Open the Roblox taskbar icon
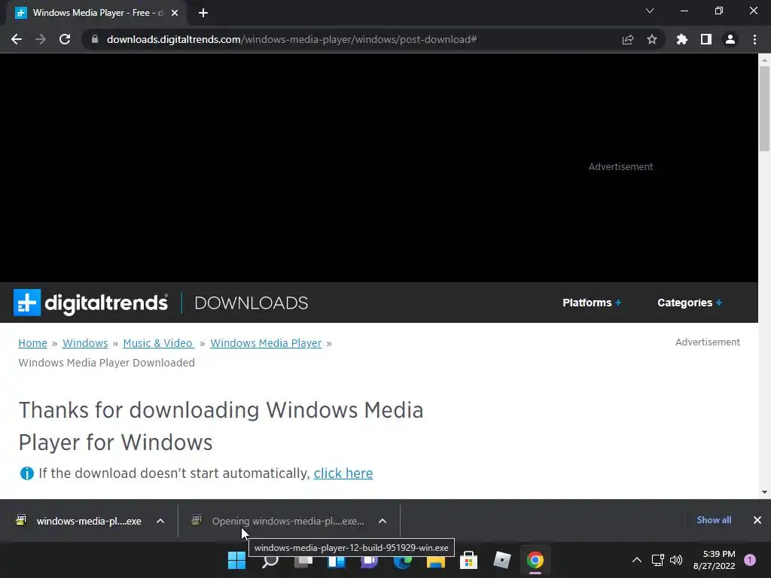This screenshot has height=578, width=771. click(502, 560)
